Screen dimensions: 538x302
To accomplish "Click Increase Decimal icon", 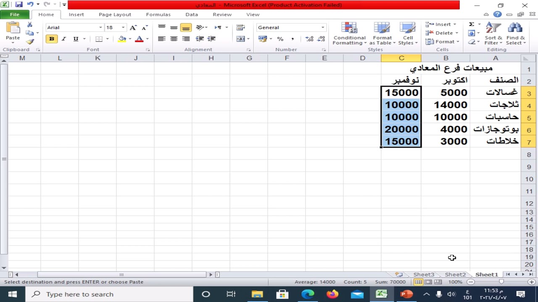I will (309, 39).
